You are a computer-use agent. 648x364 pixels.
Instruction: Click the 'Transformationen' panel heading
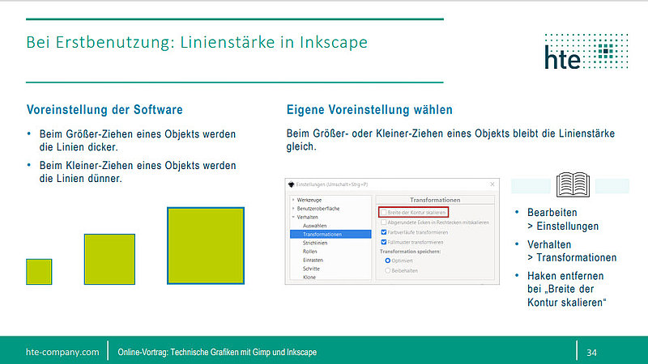(435, 200)
